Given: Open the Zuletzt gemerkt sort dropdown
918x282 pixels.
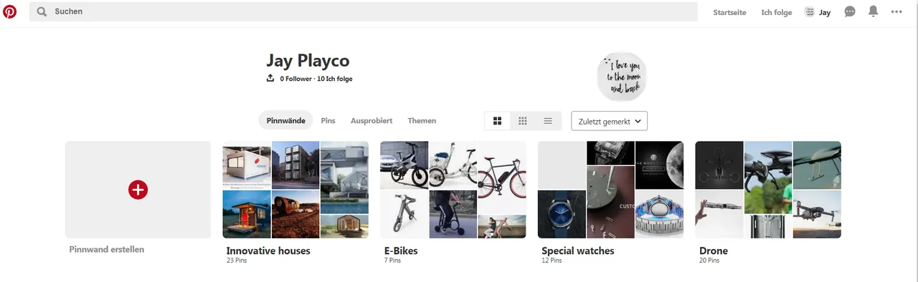Looking at the screenshot, I should pos(610,121).
